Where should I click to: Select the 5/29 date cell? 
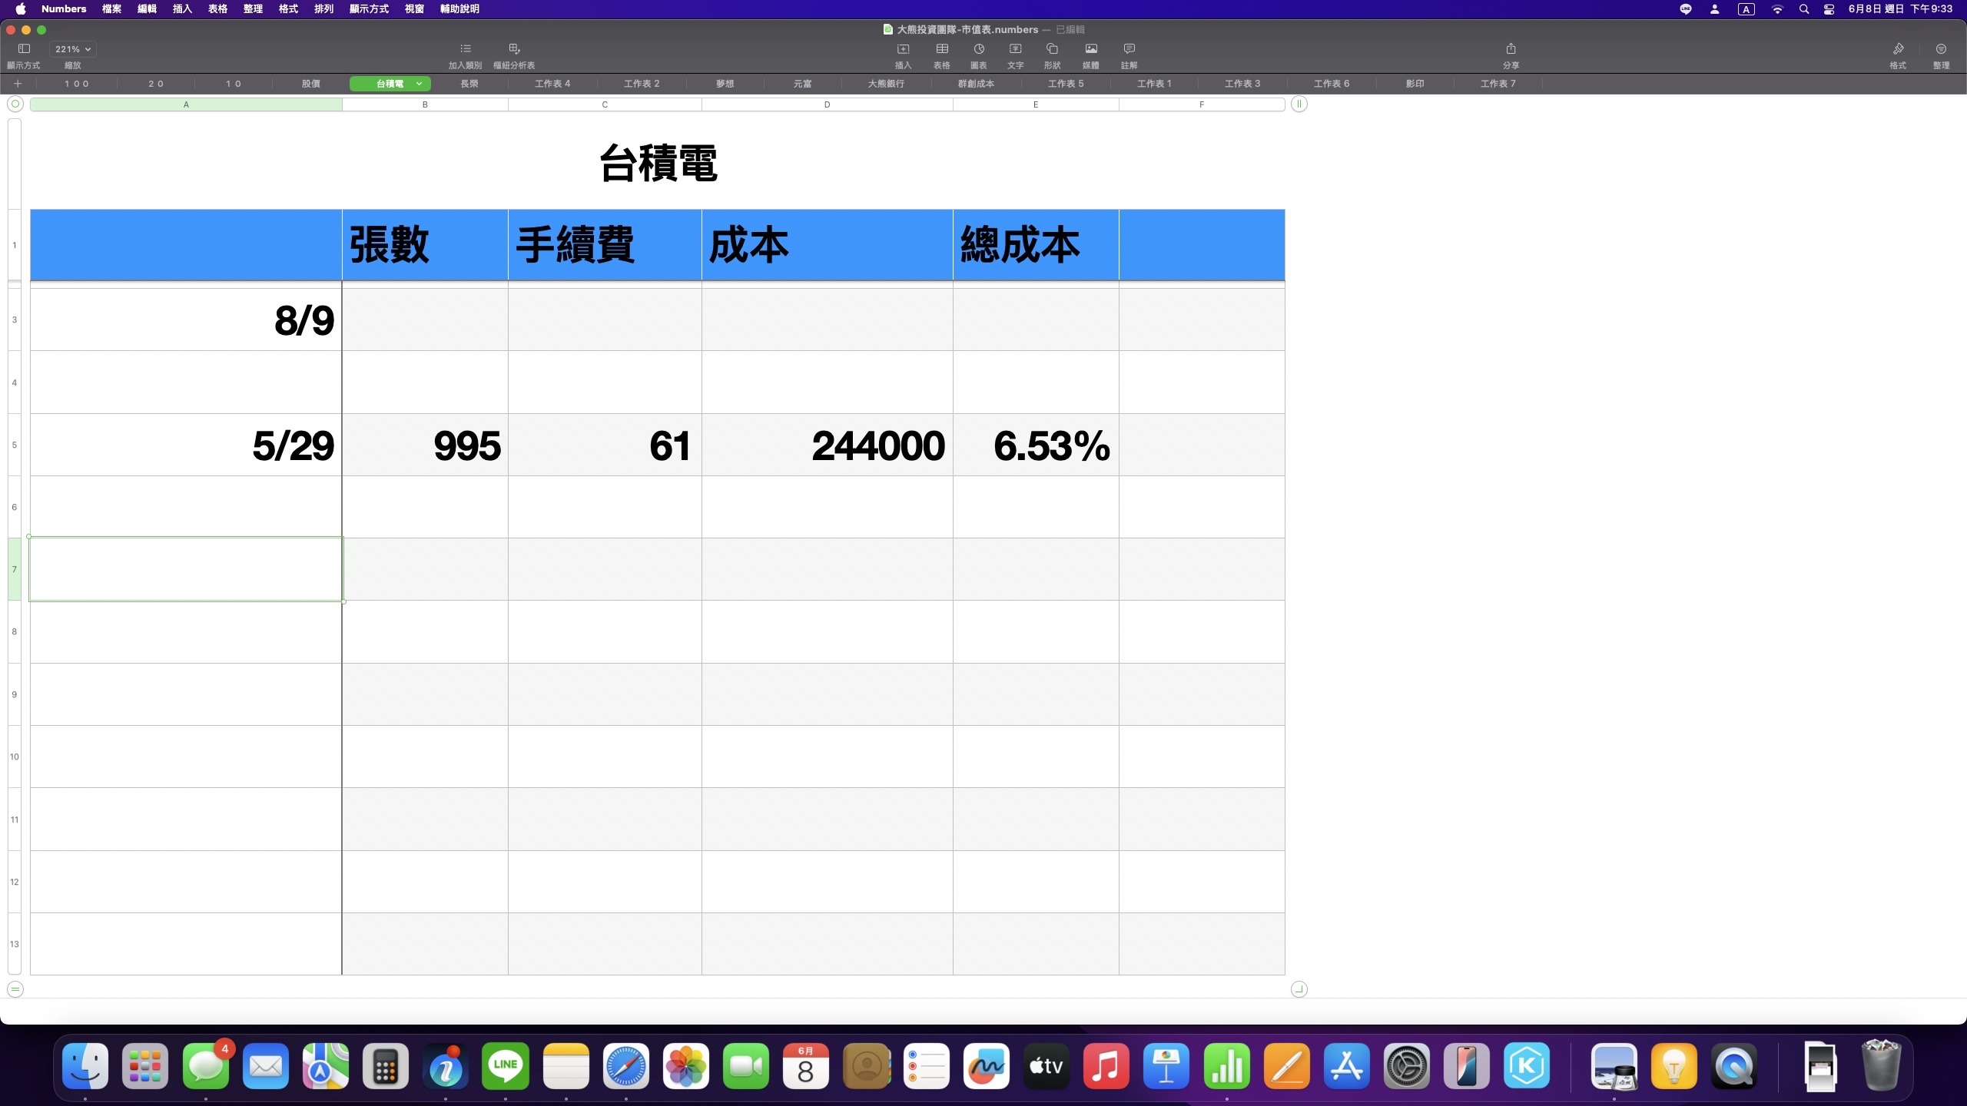[x=186, y=445]
